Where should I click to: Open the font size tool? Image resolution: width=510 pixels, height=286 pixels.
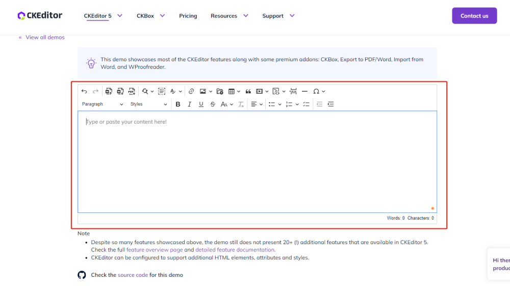pos(224,104)
